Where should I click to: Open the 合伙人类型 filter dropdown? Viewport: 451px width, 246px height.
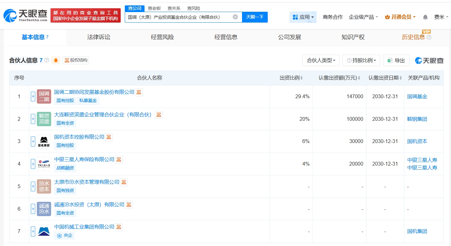coord(321,60)
